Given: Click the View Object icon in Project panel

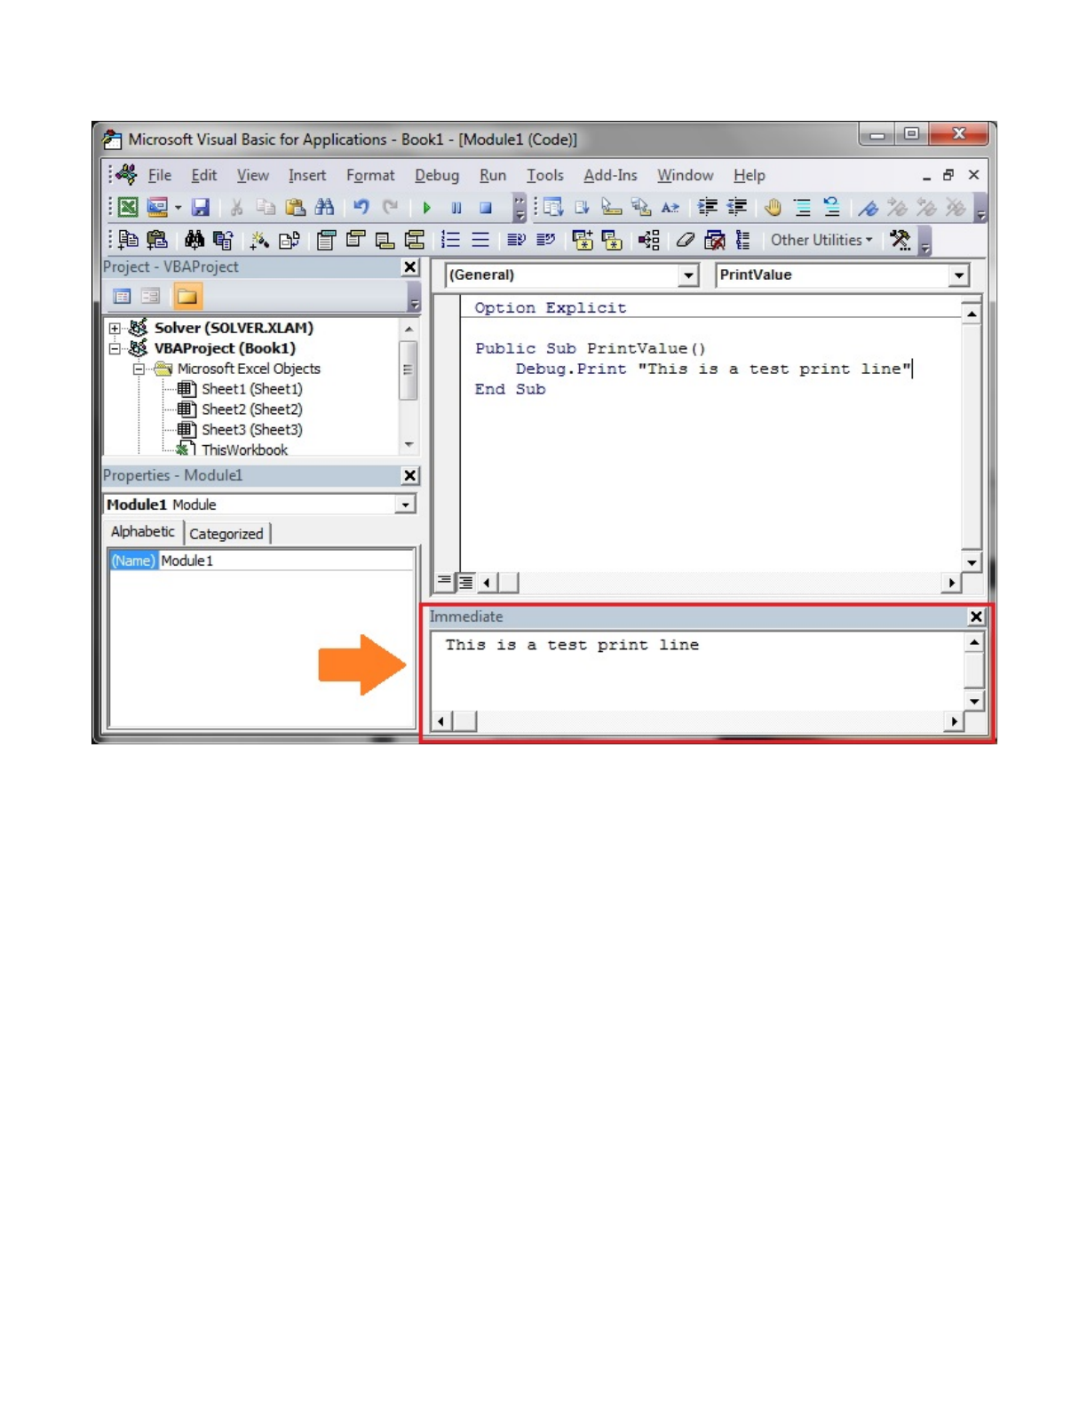Looking at the screenshot, I should click(151, 297).
